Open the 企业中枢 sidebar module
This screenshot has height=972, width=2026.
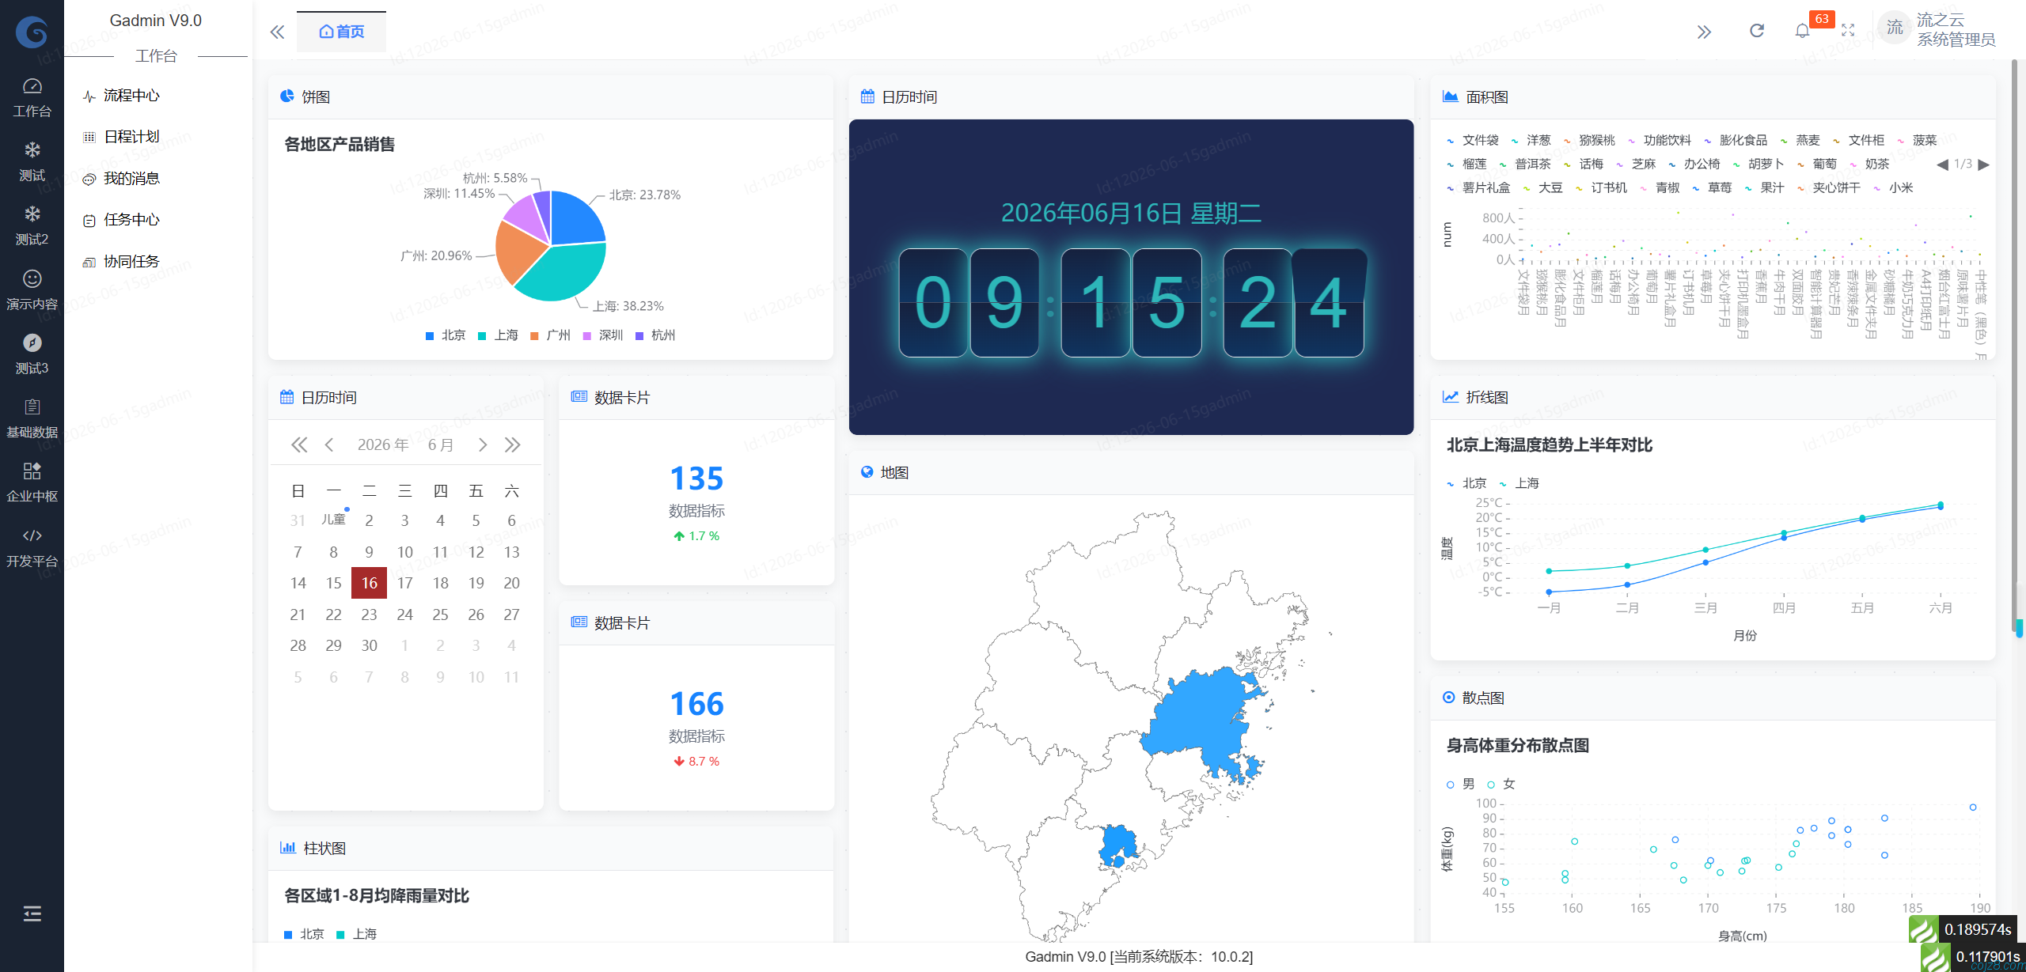[x=32, y=482]
